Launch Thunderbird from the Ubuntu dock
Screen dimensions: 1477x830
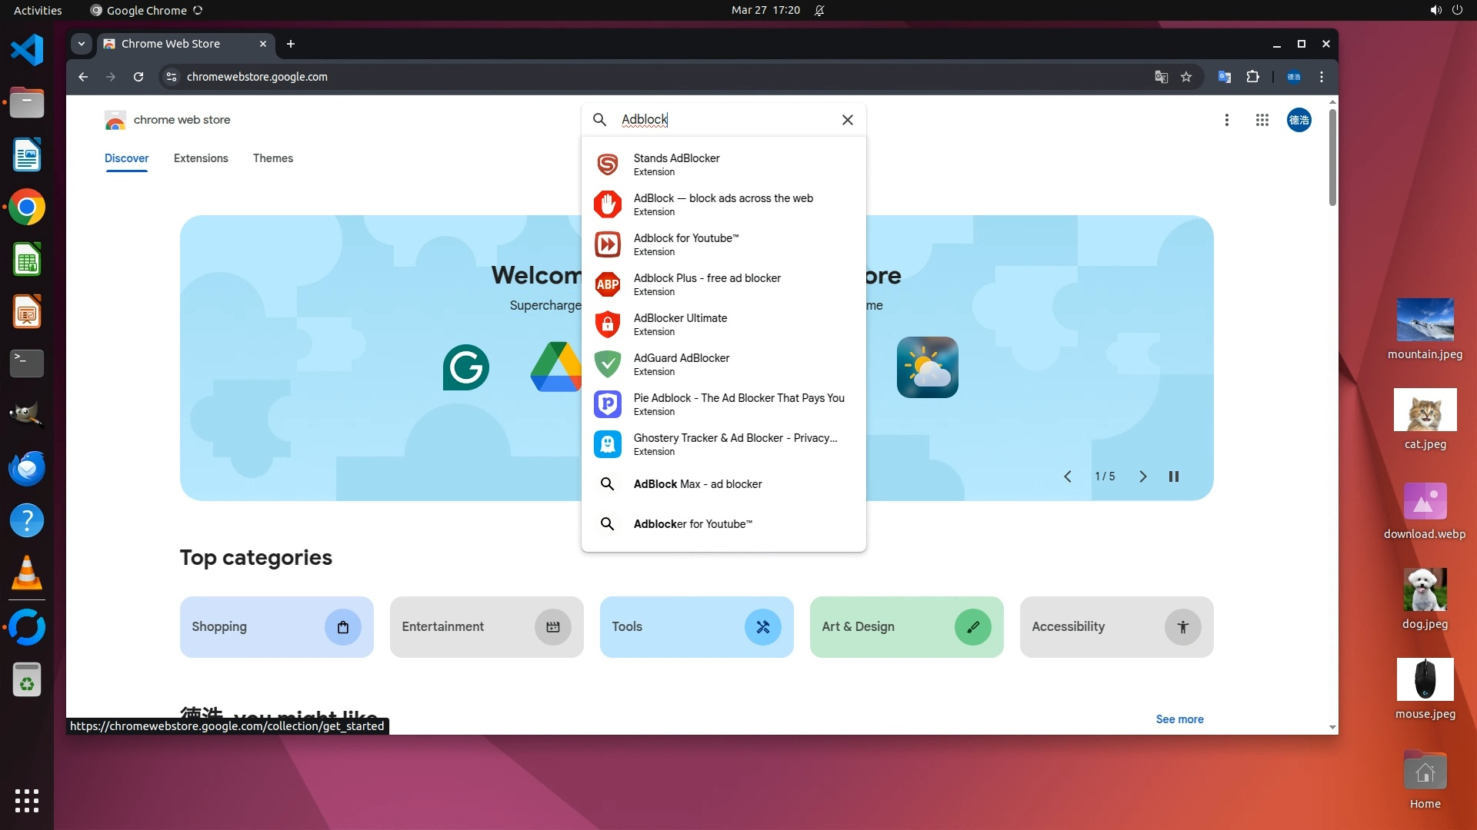27,468
